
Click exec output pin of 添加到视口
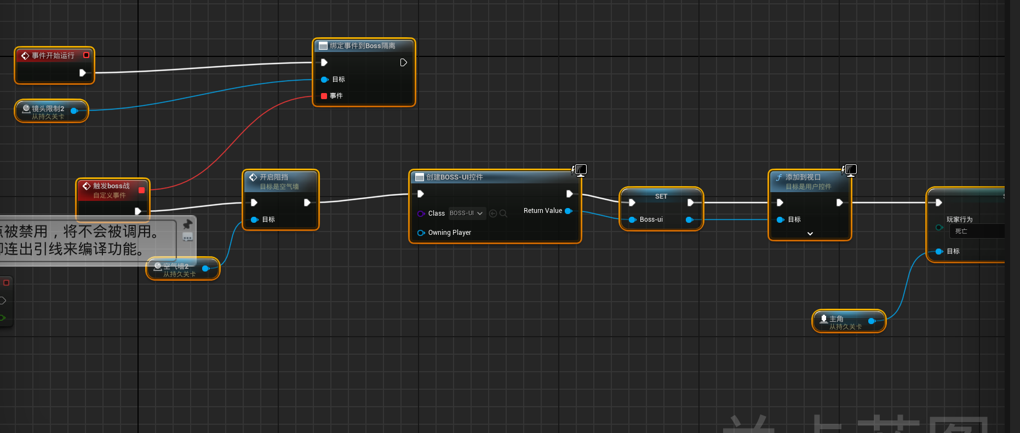pos(839,203)
